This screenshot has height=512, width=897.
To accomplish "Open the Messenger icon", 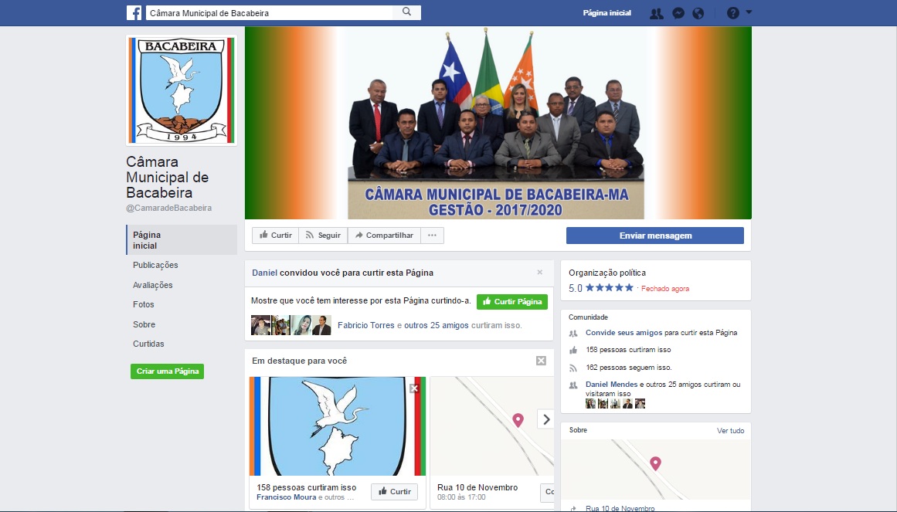I will click(678, 13).
